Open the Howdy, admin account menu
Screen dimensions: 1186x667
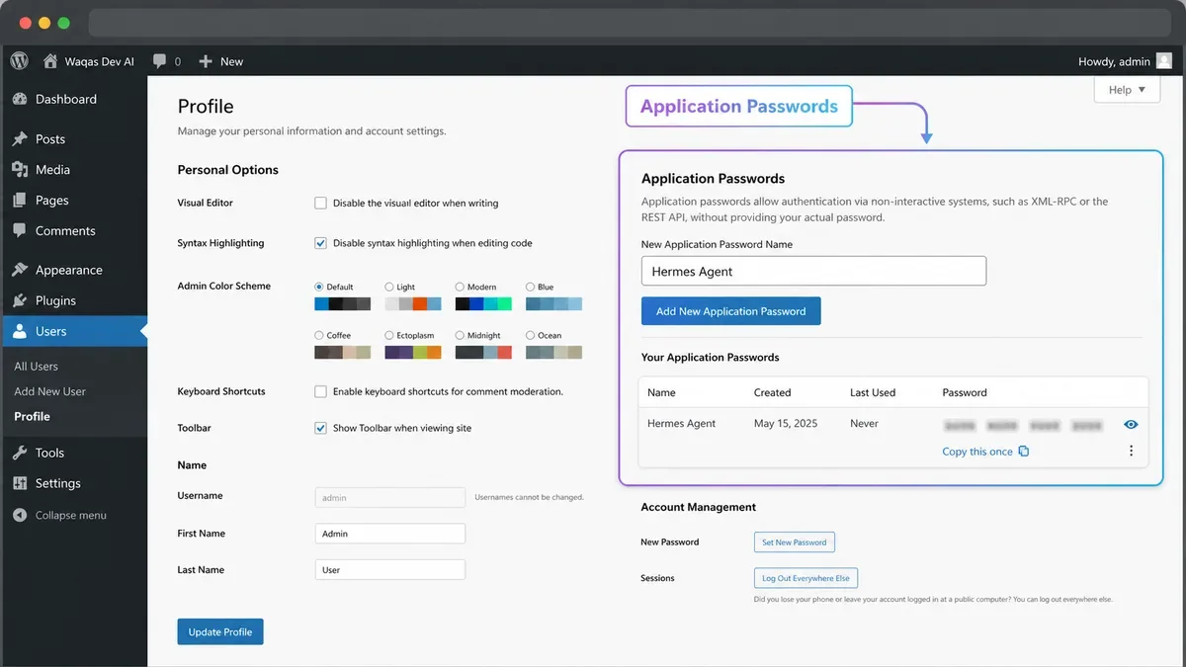tap(1123, 61)
